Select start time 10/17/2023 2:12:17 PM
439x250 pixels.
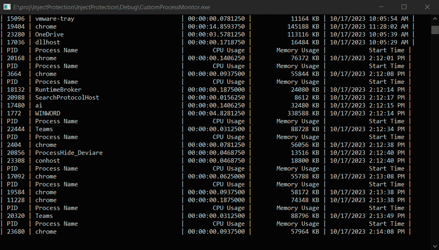click(x=367, y=97)
